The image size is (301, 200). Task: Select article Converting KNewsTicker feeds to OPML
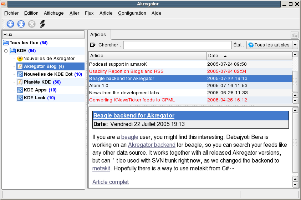[x=190, y=100]
